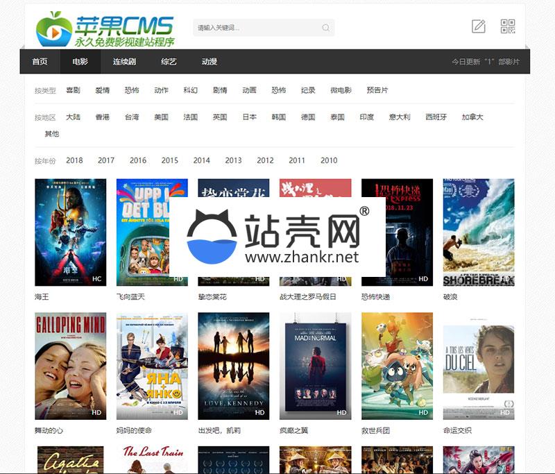Filter by year 2015
Viewport: 555px width, 474px height.
coord(170,160)
